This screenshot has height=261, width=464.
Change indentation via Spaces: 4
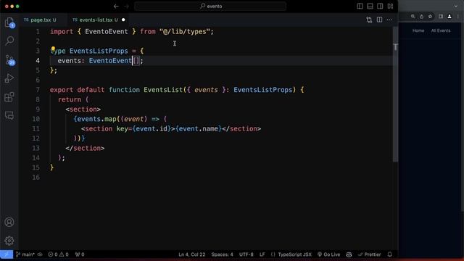coord(222,254)
